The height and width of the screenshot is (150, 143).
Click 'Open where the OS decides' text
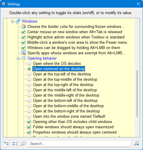pyautogui.click(x=57, y=63)
